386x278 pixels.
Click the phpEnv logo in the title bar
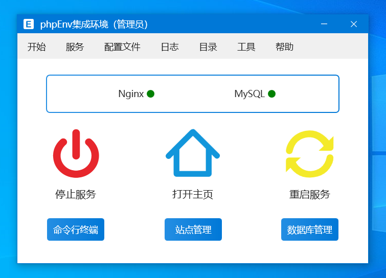[29, 24]
